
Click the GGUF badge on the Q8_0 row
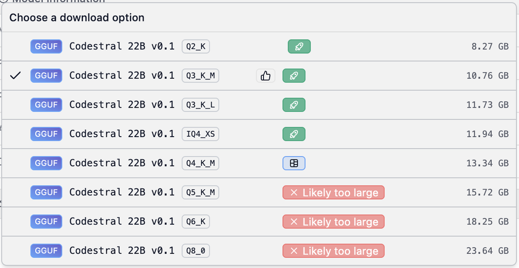[x=46, y=251]
